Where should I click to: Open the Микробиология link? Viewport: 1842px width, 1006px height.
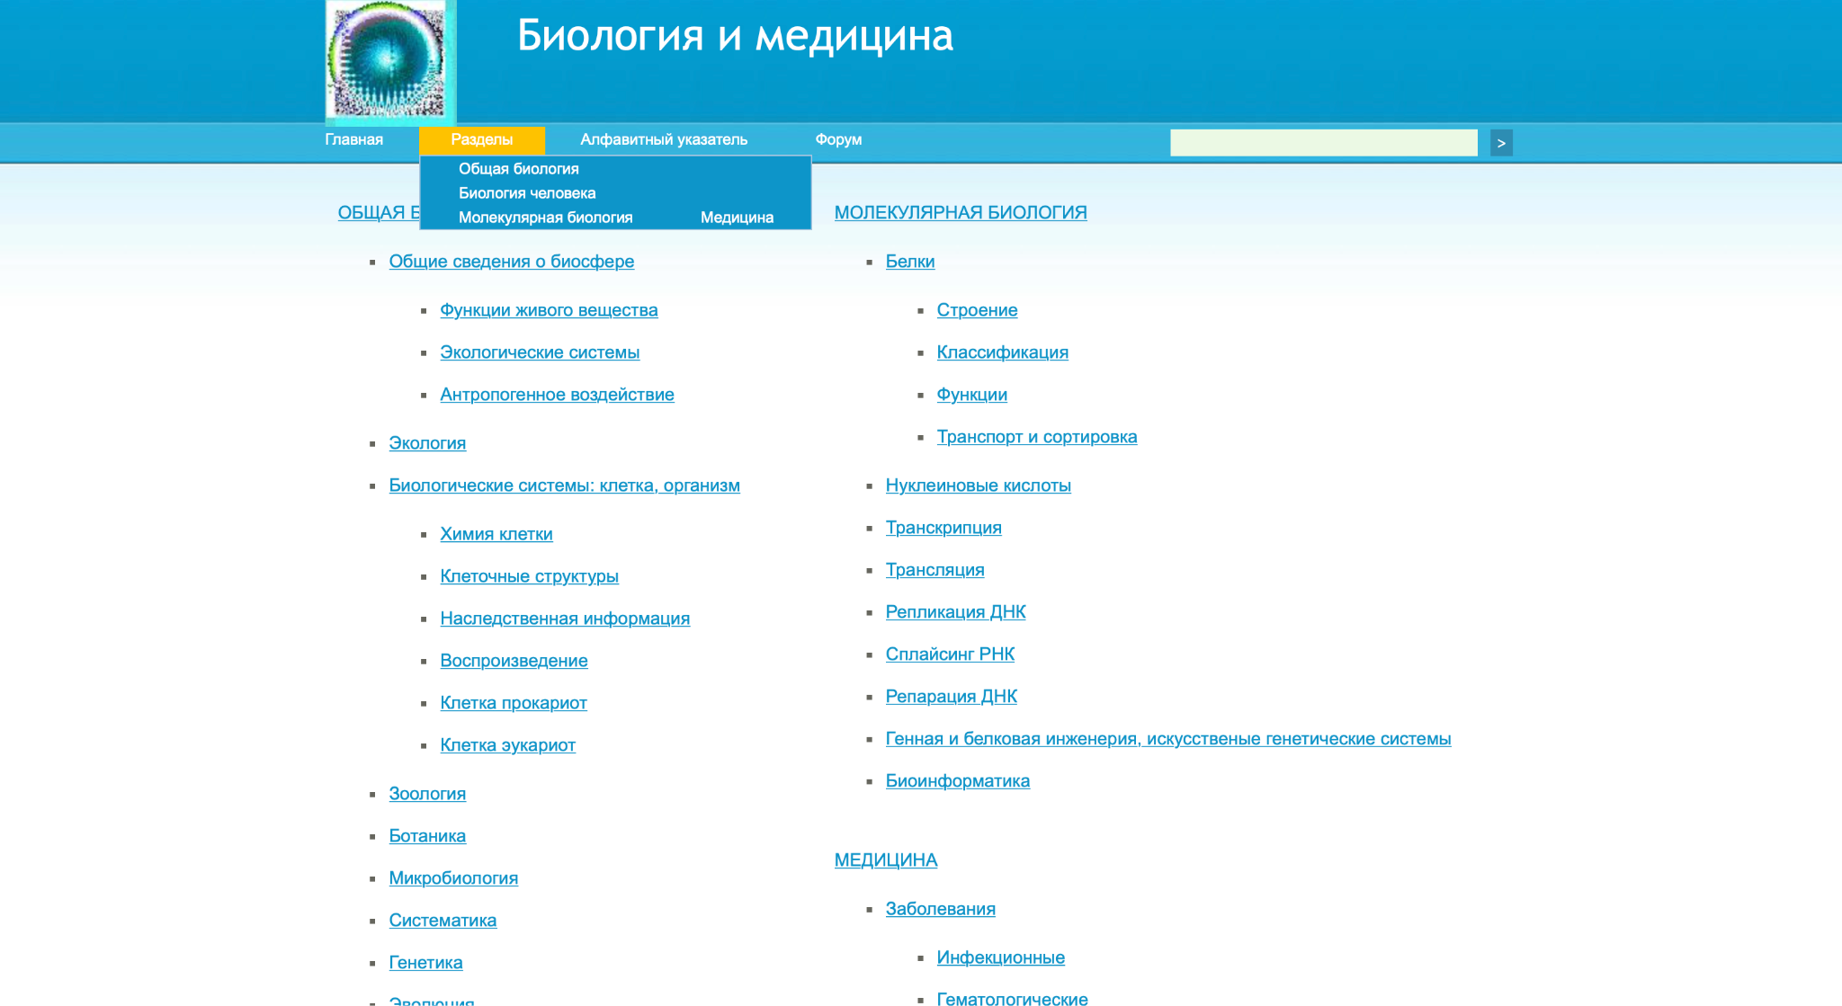click(x=453, y=878)
